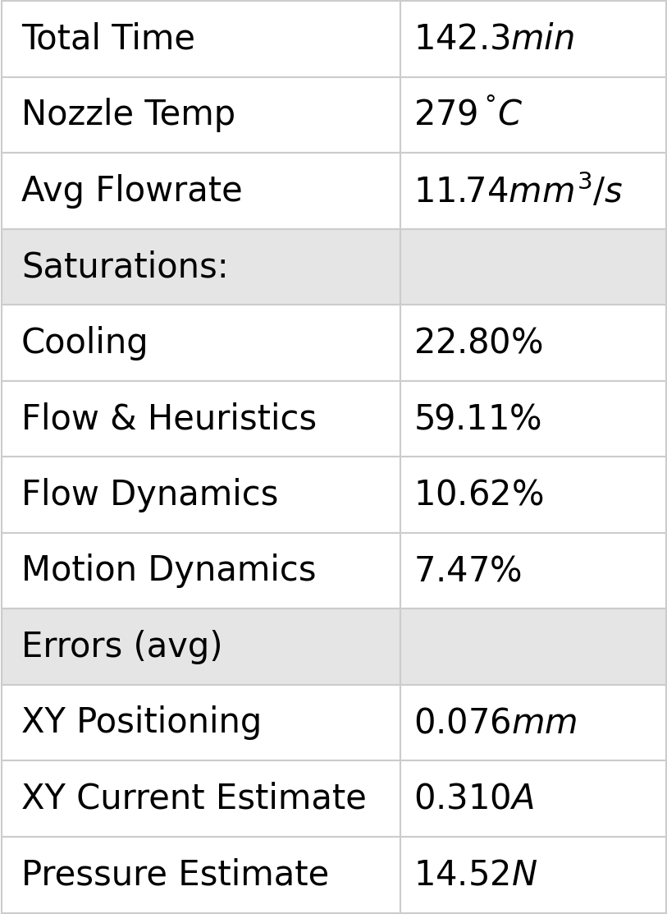
Task: Click the Motion Dynamics label
Action: [x=168, y=570]
